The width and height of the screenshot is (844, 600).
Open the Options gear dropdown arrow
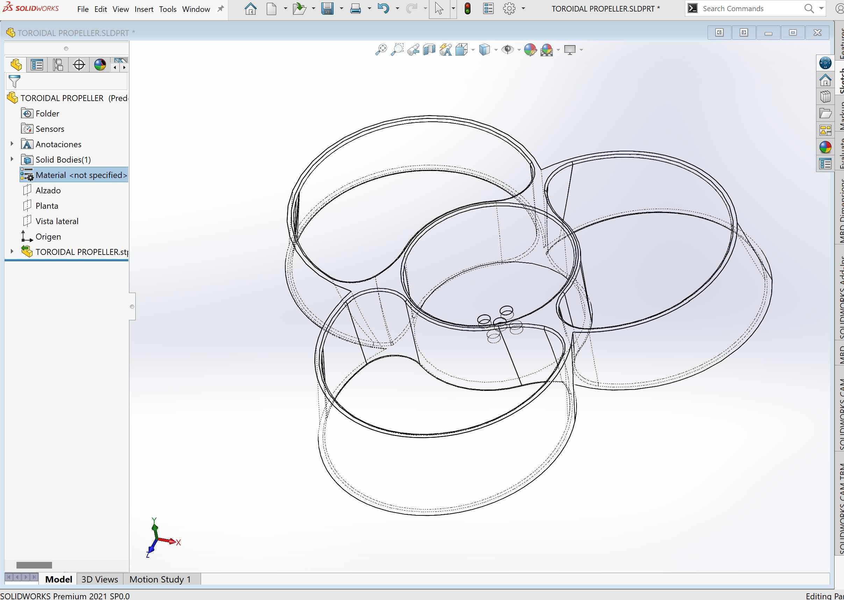point(523,8)
